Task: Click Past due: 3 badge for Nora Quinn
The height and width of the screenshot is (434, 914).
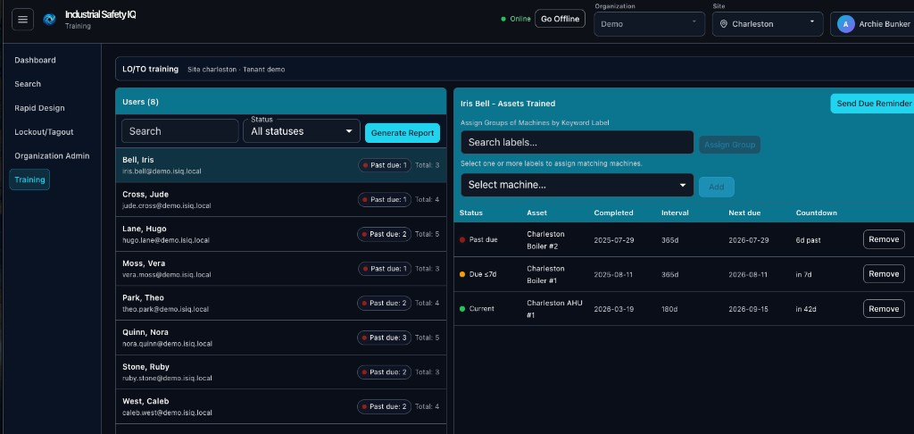Action: click(384, 338)
